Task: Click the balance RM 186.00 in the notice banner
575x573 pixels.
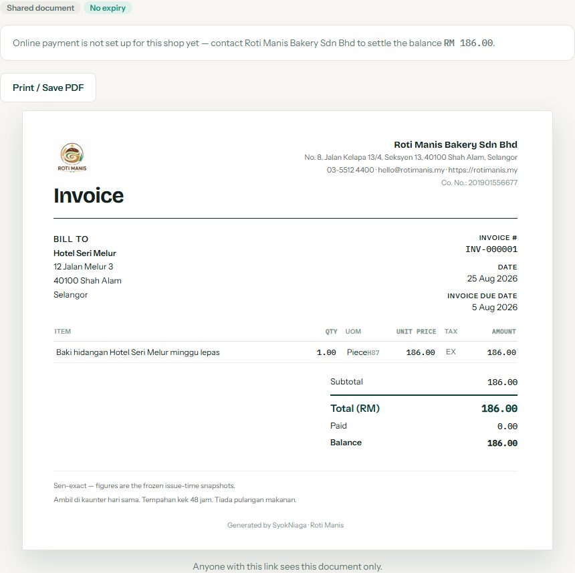Action: [x=468, y=43]
